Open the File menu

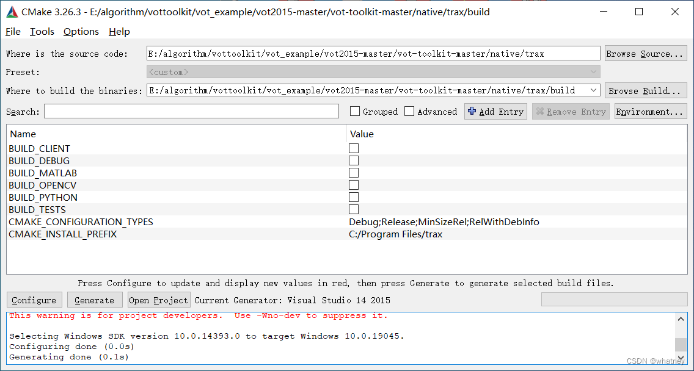13,31
